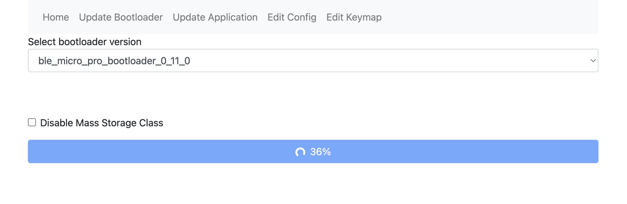Screen dimensions: 627x204
Task: Click the blue 36% update button
Action: (313, 151)
